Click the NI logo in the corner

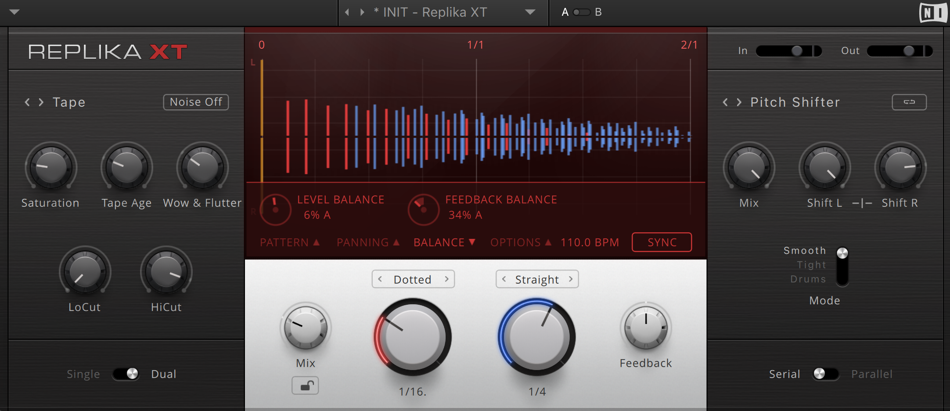pyautogui.click(x=933, y=13)
